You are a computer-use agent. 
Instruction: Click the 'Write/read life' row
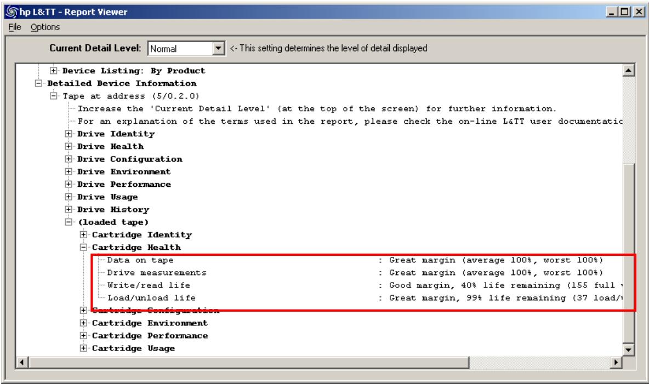pyautogui.click(x=364, y=285)
